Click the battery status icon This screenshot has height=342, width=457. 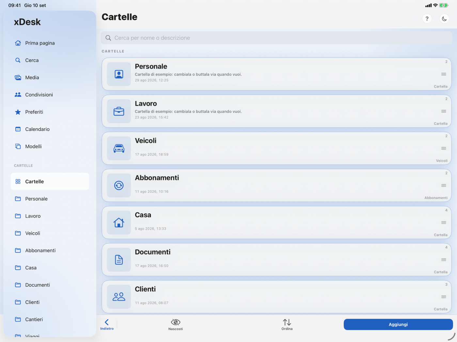tap(444, 5)
